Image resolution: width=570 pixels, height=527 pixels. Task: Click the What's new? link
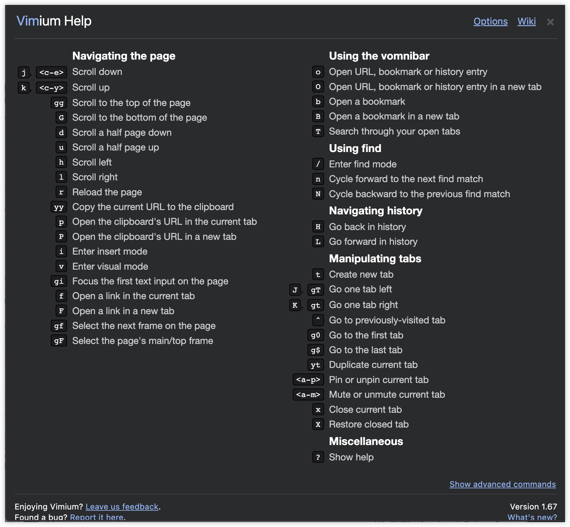click(x=532, y=517)
